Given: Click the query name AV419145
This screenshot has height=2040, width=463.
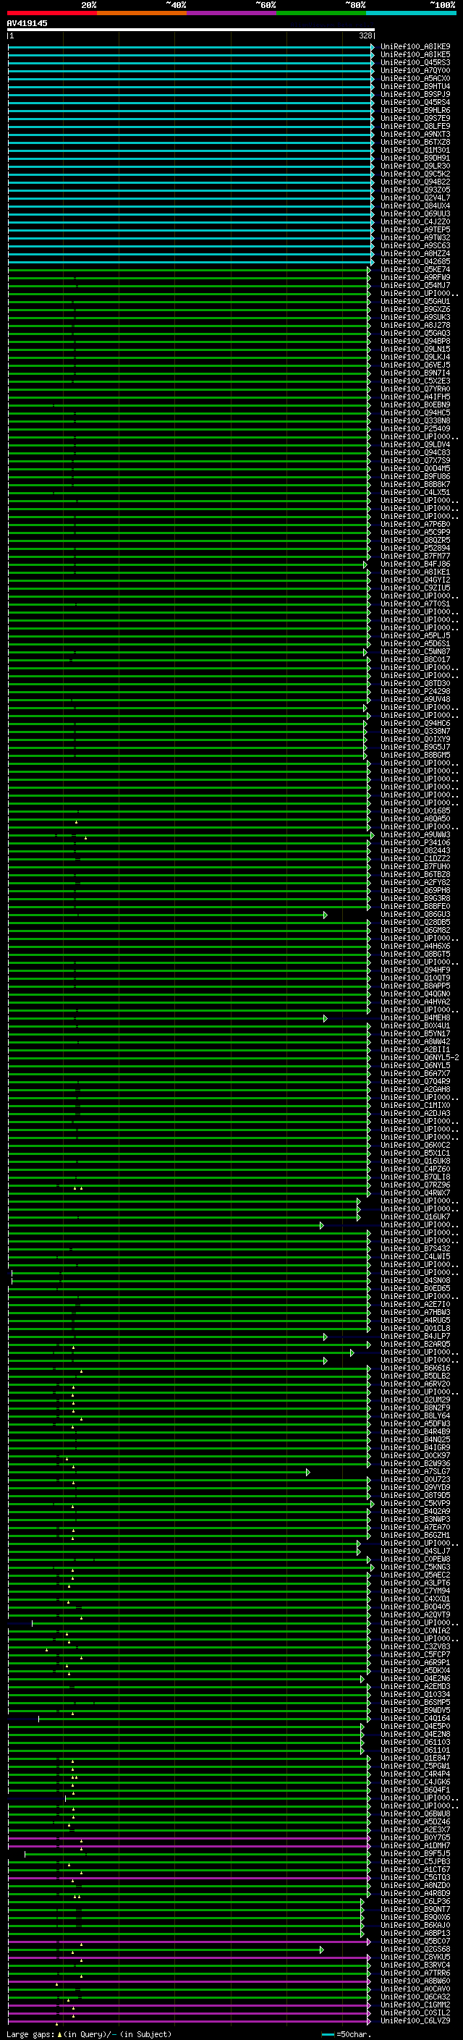Looking at the screenshot, I should [27, 23].
